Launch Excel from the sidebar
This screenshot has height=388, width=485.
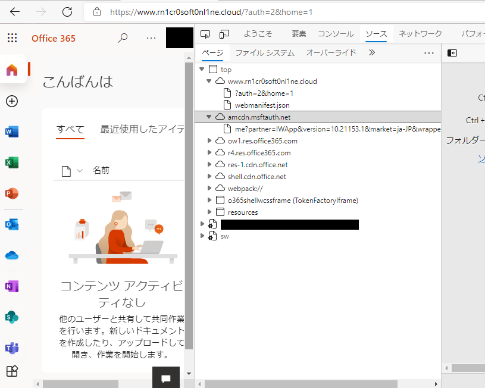[12, 162]
